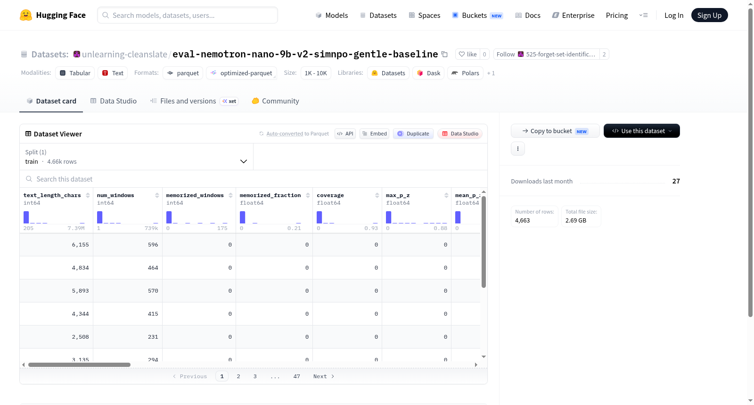Sort the coverage column

(x=377, y=195)
